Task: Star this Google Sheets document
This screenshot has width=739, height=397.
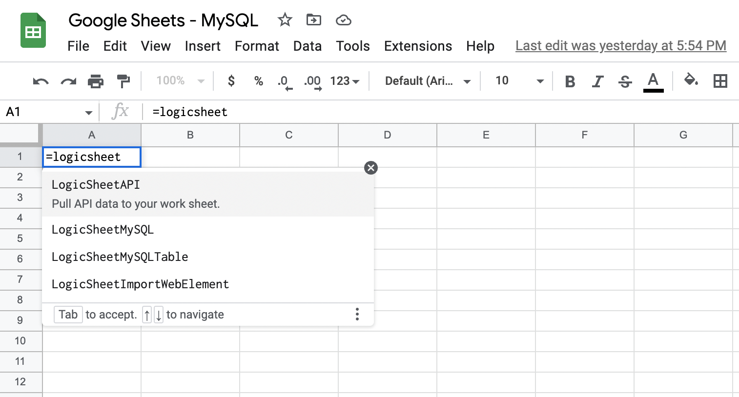Action: click(x=285, y=20)
